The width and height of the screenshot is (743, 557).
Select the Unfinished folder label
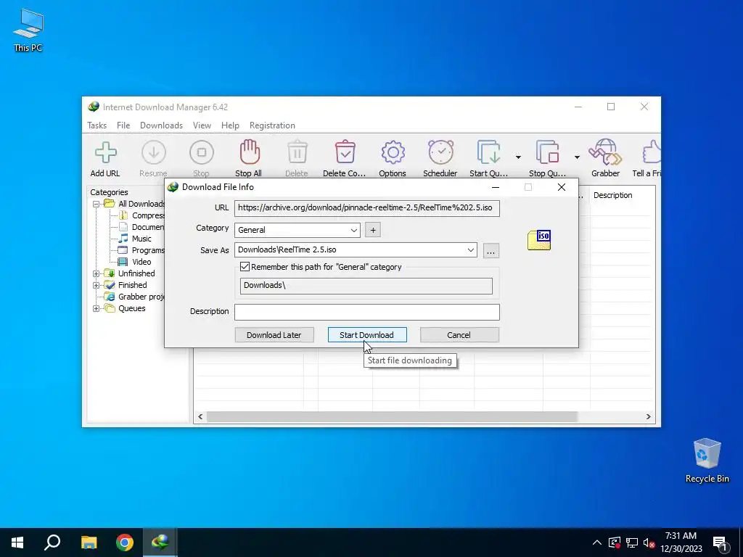click(136, 273)
